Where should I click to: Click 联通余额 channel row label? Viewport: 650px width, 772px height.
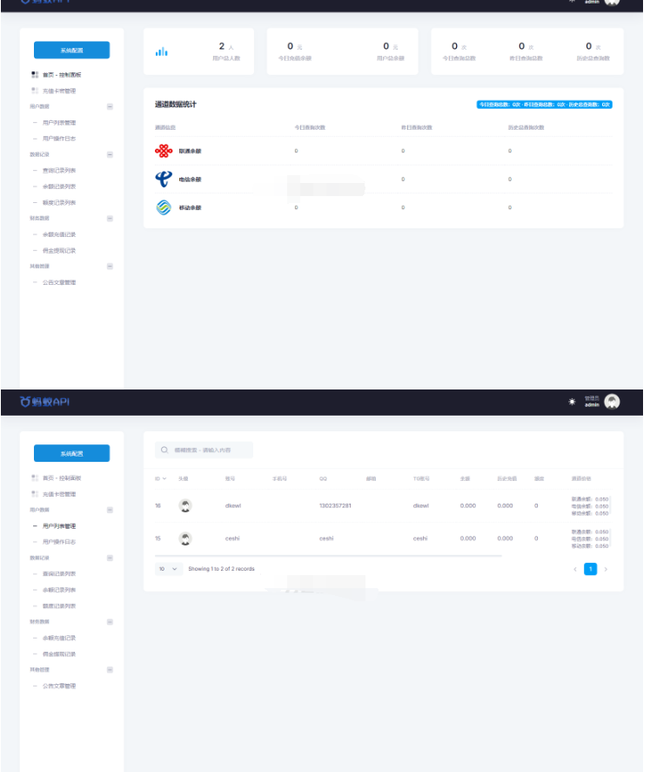[x=190, y=151]
